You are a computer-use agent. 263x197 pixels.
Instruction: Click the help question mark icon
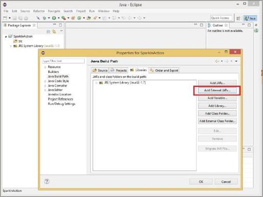[x=47, y=181]
